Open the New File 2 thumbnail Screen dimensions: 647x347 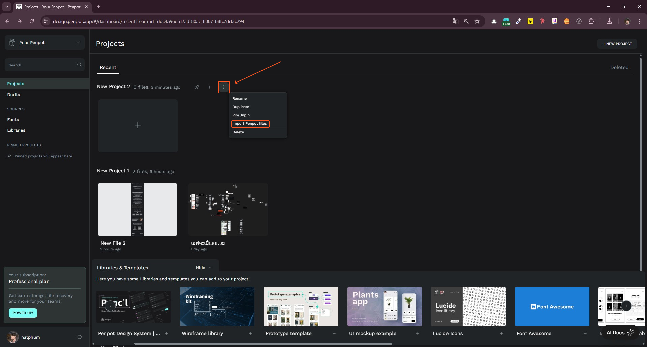coord(137,209)
